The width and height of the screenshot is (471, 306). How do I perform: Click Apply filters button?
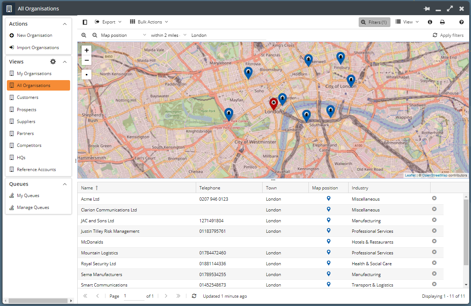tap(448, 35)
